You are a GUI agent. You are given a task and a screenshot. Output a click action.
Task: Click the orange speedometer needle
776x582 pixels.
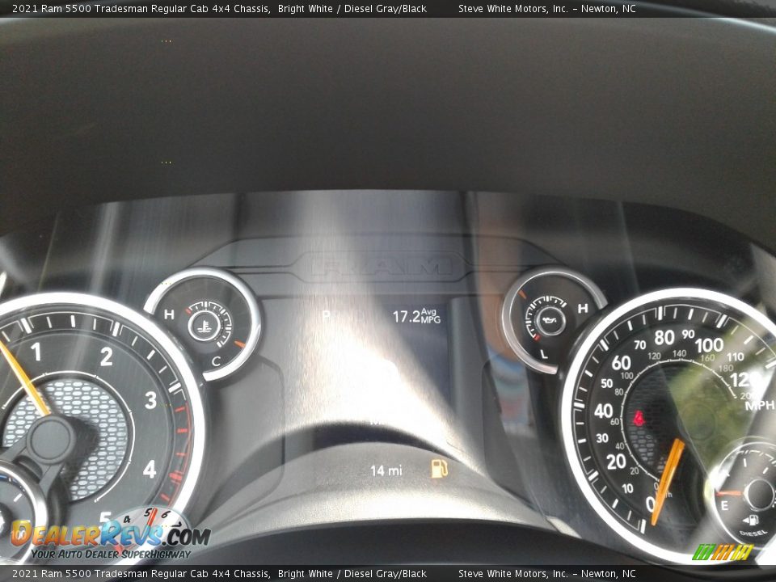667,482
